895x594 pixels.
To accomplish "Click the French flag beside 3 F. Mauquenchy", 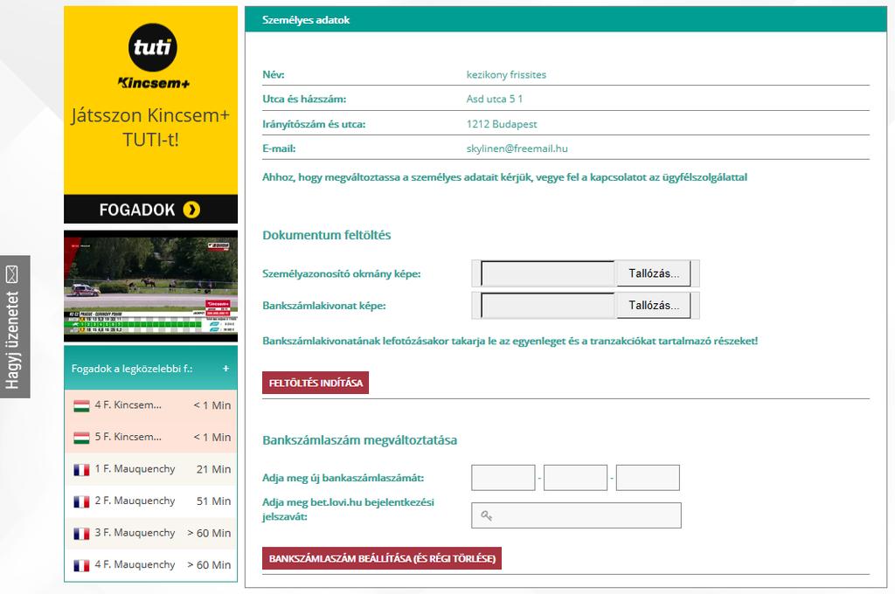I will point(81,534).
